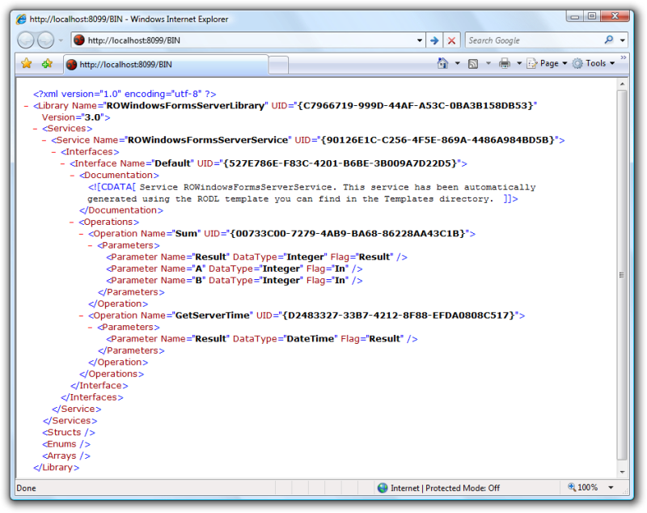Click the Back navigation button
The height and width of the screenshot is (513, 647).
25,40
